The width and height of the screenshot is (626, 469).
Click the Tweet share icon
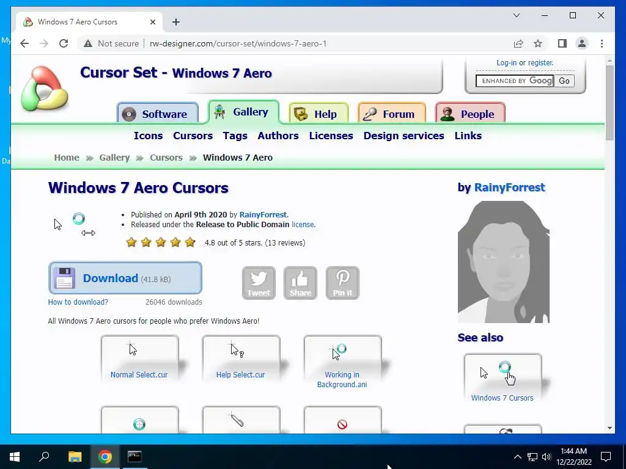pos(259,283)
